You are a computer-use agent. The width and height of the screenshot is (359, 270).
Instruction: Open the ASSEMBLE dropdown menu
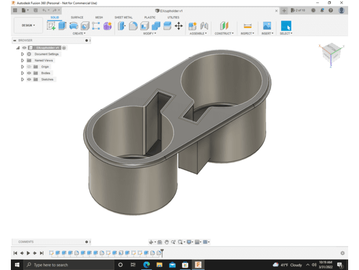point(198,33)
